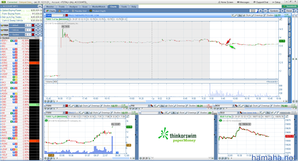This screenshot has width=298, height=161.
Task: Expand the default watchlist section
Action: pos(11,25)
